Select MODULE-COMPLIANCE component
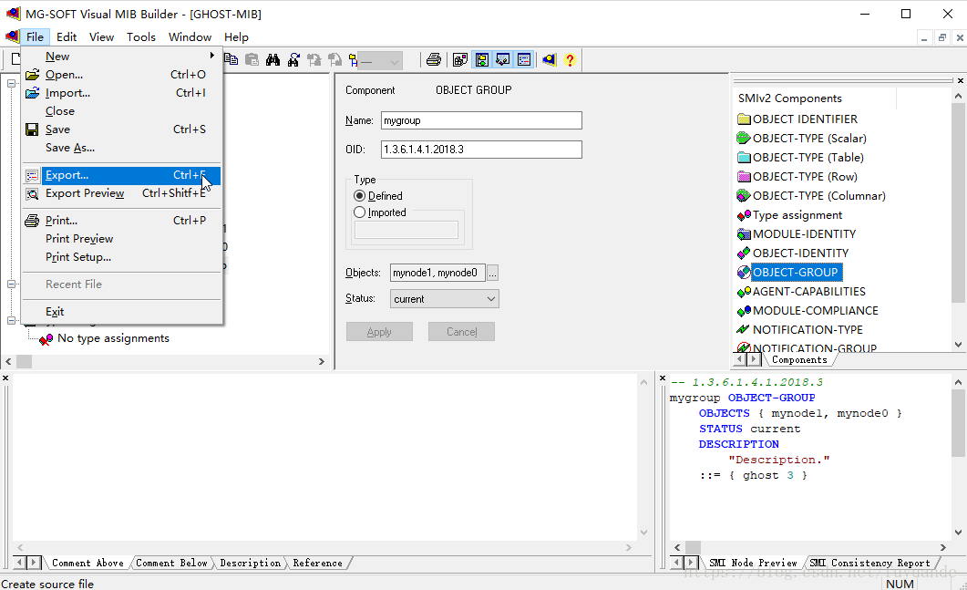967x590 pixels. pos(808,310)
